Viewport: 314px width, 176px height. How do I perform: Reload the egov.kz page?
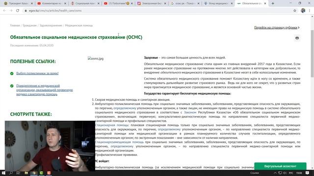click(x=18, y=11)
